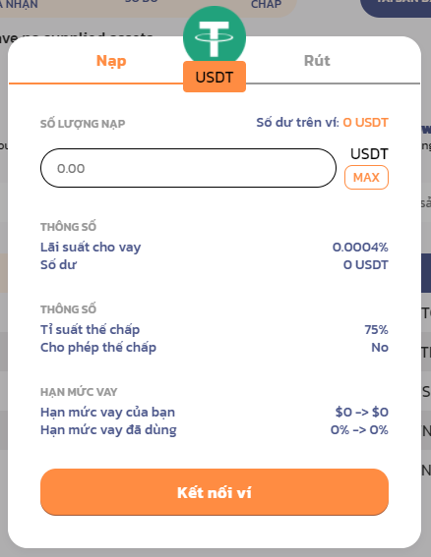Click the HẠN MỨC VAY section heading
Image resolution: width=431 pixels, height=557 pixels.
[x=79, y=392]
